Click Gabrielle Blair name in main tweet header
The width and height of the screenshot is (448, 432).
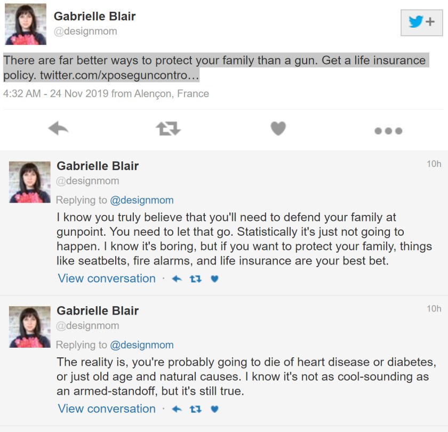(94, 16)
